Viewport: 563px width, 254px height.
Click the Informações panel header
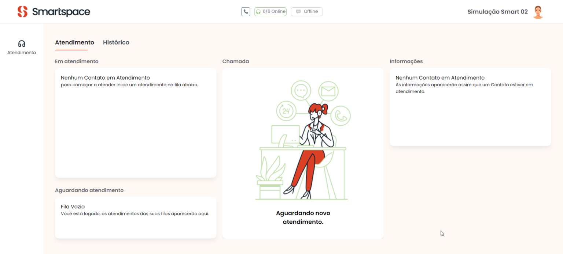click(x=406, y=61)
